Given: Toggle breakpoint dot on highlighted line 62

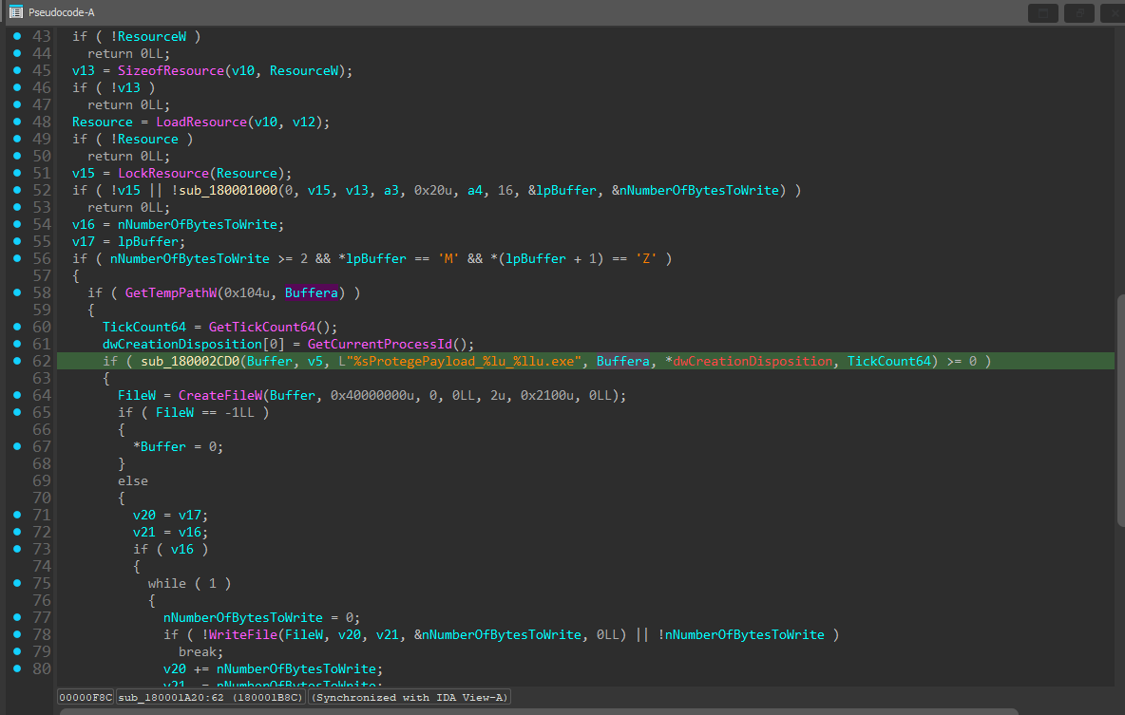Looking at the screenshot, I should 17,361.
